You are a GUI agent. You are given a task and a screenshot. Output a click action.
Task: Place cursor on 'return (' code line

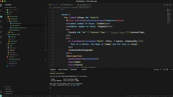coord(66,15)
